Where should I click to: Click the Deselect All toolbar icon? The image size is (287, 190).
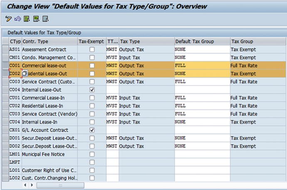(x=45, y=19)
